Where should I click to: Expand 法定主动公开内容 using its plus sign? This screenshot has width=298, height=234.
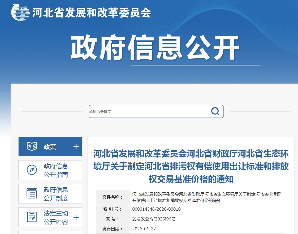tap(76, 218)
